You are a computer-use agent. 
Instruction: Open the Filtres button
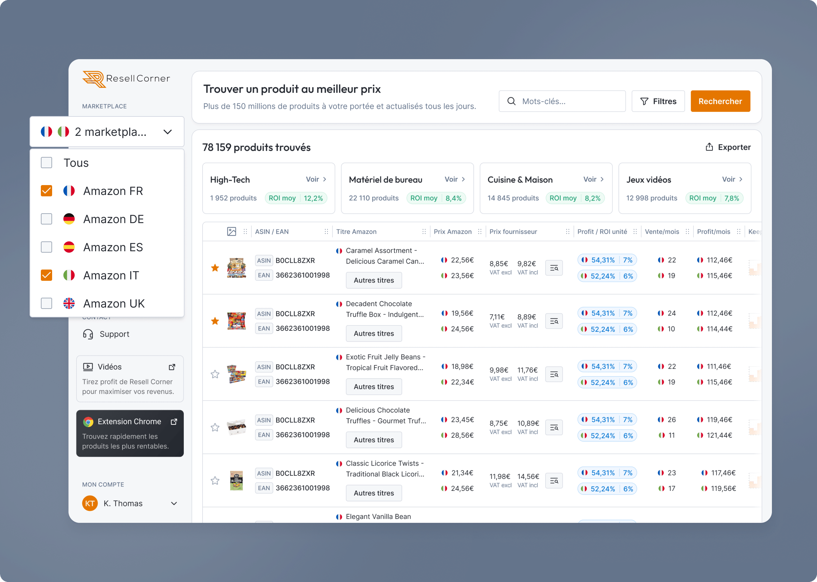tap(658, 101)
